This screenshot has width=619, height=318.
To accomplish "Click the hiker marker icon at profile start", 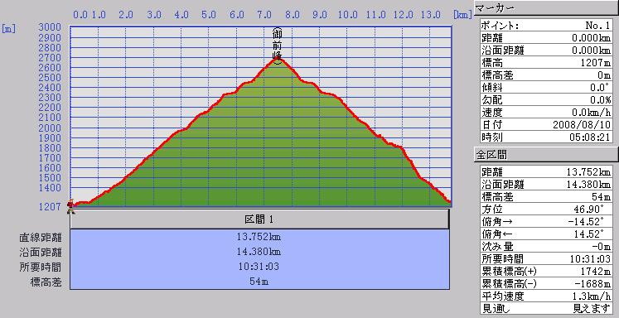I will pyautogui.click(x=70, y=206).
